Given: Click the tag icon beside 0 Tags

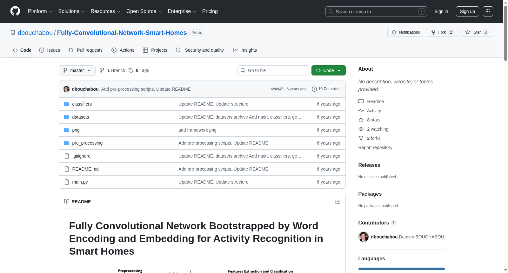Looking at the screenshot, I should pyautogui.click(x=131, y=70).
